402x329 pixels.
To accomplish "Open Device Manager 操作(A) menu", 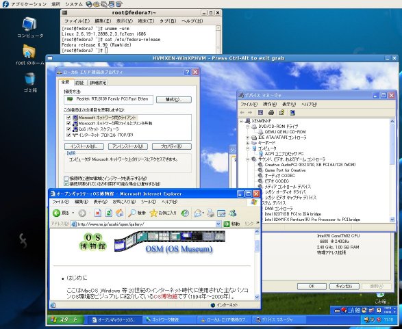I will pyautogui.click(x=270, y=104).
